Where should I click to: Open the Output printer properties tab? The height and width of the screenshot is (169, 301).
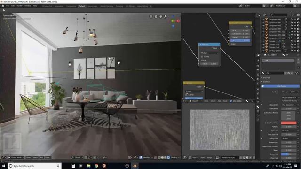(x=258, y=70)
